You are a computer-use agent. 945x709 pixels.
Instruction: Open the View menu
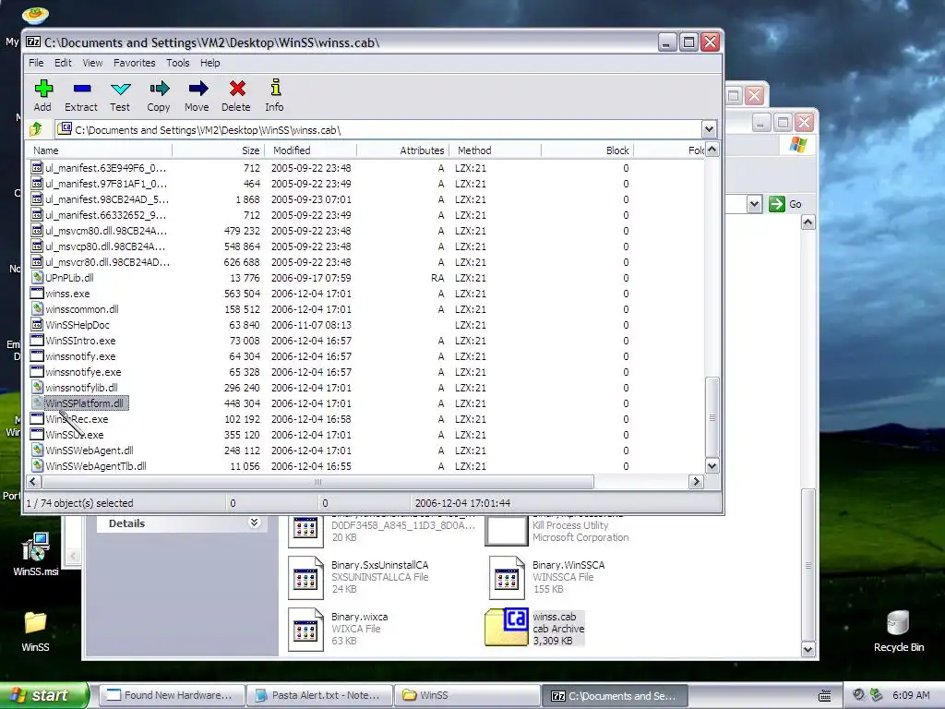click(92, 63)
